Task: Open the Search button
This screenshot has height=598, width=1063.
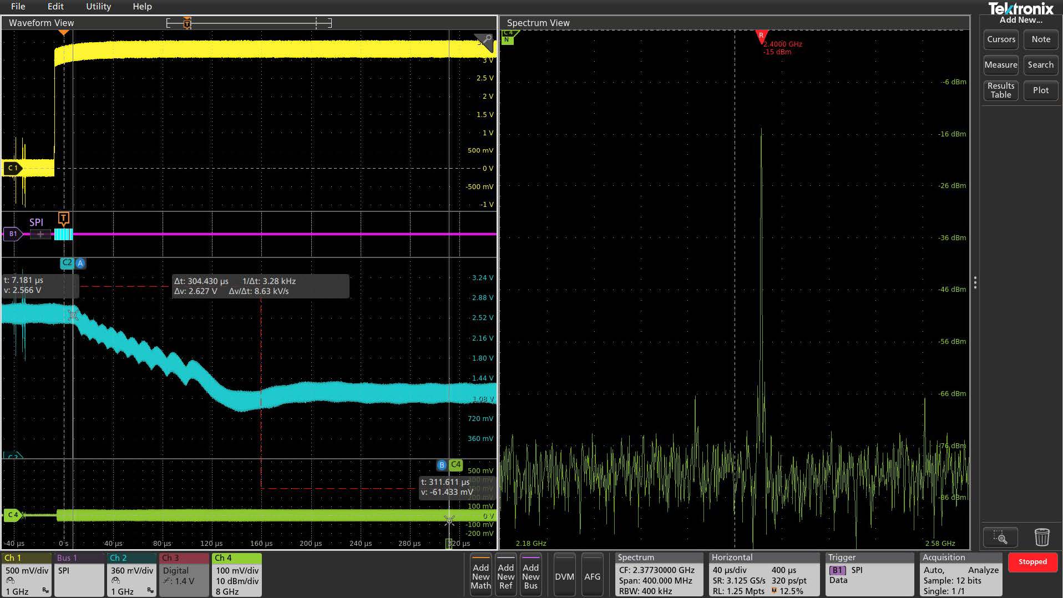Action: (1041, 65)
